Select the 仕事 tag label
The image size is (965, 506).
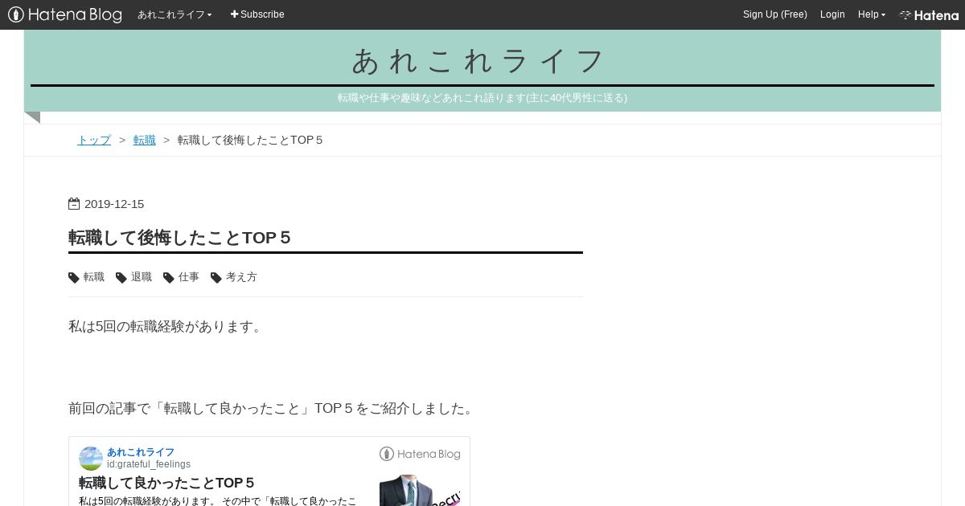pos(189,277)
